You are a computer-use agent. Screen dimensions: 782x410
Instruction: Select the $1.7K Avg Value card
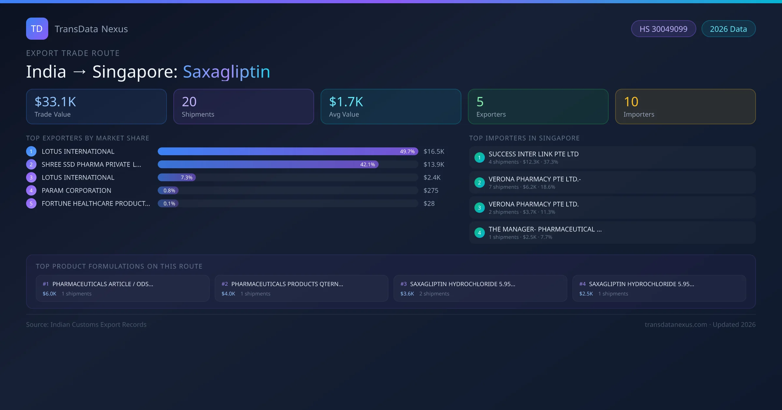(x=391, y=106)
